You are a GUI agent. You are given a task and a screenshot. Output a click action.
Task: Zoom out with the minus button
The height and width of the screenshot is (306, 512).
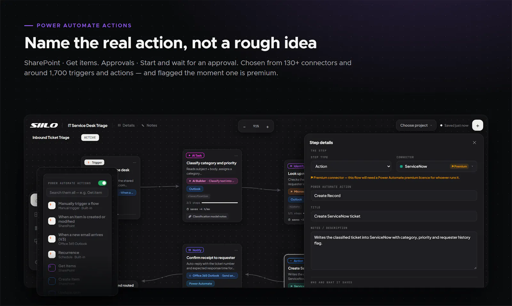point(244,127)
